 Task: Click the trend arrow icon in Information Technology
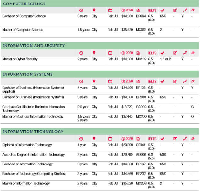[184, 139]
